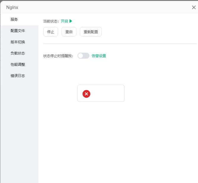The height and width of the screenshot is (183, 198).
Task: Switch to the 版本切换 tab
Action: (x=19, y=42)
